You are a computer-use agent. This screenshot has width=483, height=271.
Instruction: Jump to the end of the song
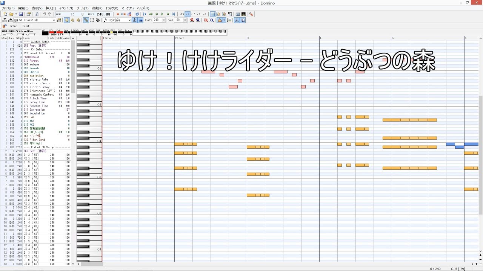coord(174,14)
